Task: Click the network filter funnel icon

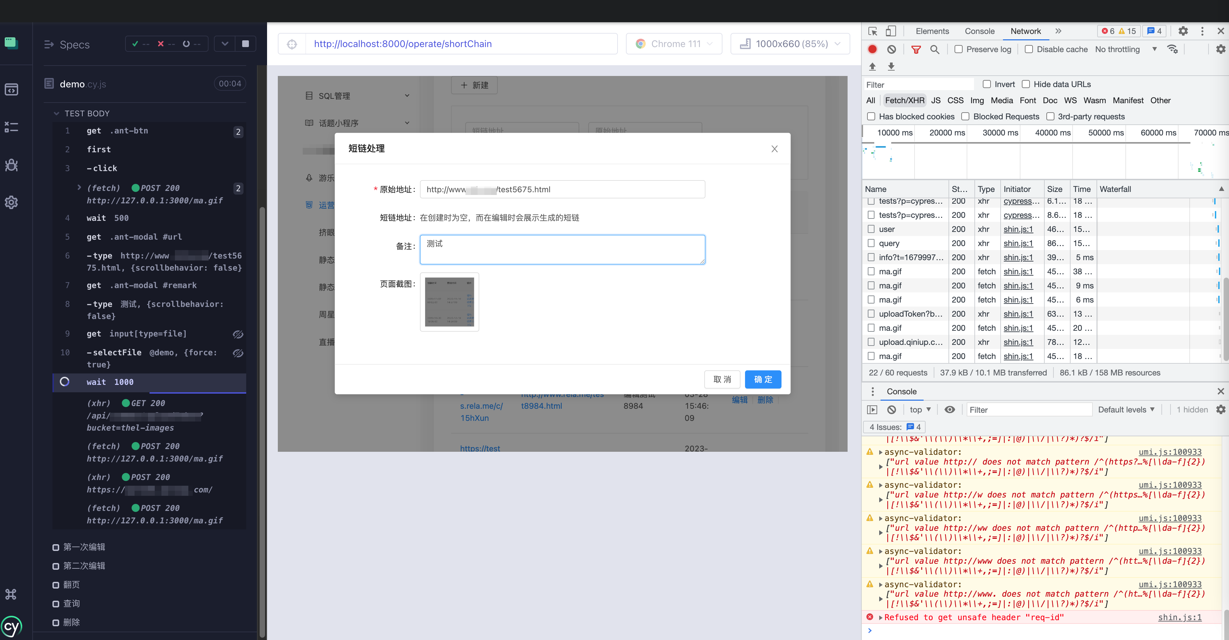Action: [916, 49]
